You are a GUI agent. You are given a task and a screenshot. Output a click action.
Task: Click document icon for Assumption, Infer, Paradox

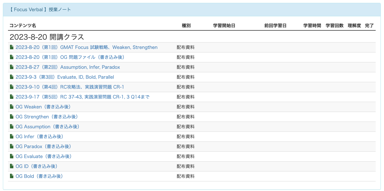(12, 67)
